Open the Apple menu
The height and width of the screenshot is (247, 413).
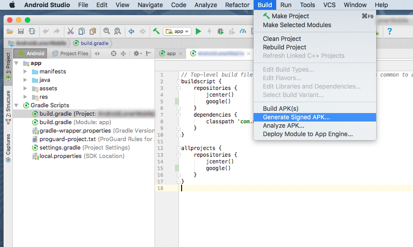12,5
